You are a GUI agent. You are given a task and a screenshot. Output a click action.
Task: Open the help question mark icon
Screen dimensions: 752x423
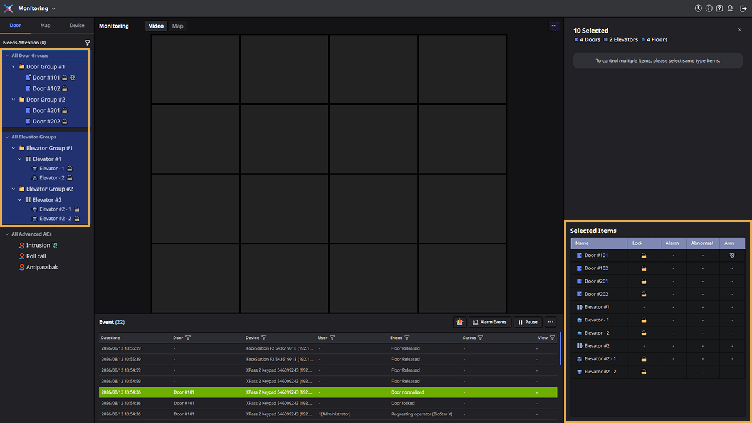point(719,9)
